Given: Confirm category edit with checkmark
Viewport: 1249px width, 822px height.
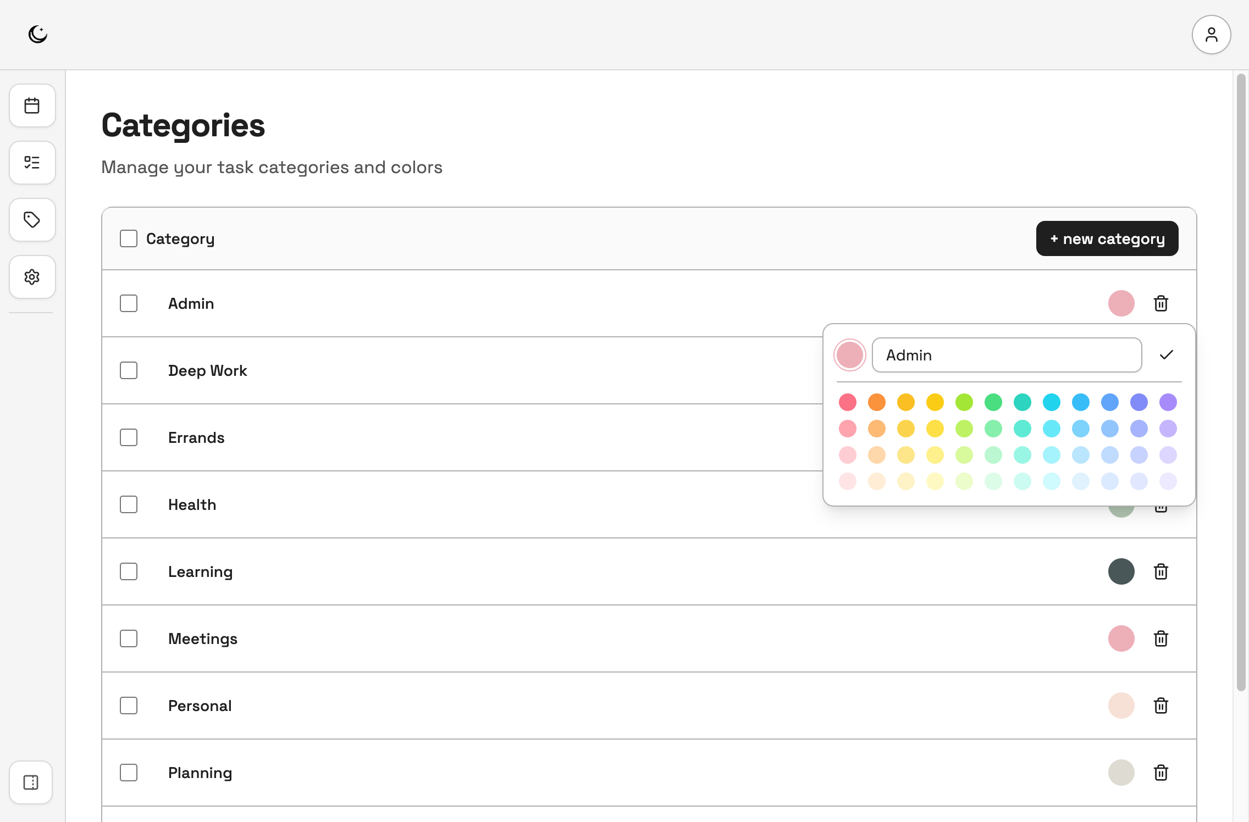Looking at the screenshot, I should (x=1166, y=355).
